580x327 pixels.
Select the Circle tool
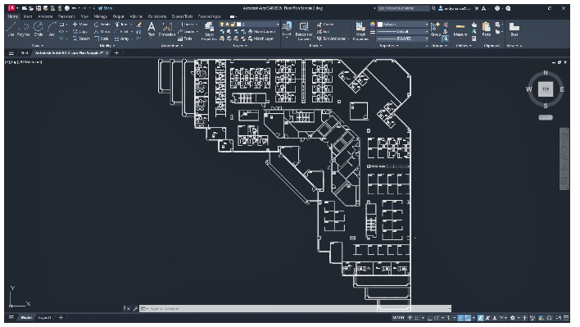(x=39, y=29)
